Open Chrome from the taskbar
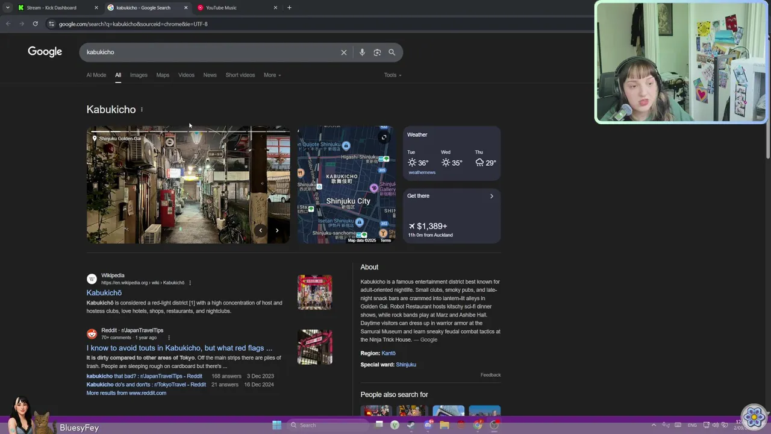The image size is (771, 434). point(478,425)
